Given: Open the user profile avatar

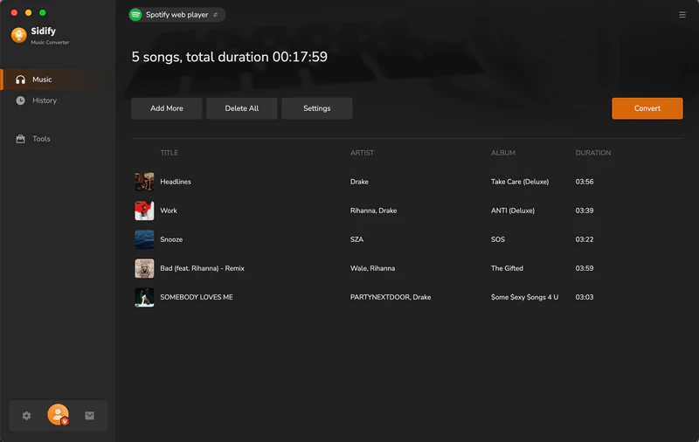Looking at the screenshot, I should coord(58,415).
